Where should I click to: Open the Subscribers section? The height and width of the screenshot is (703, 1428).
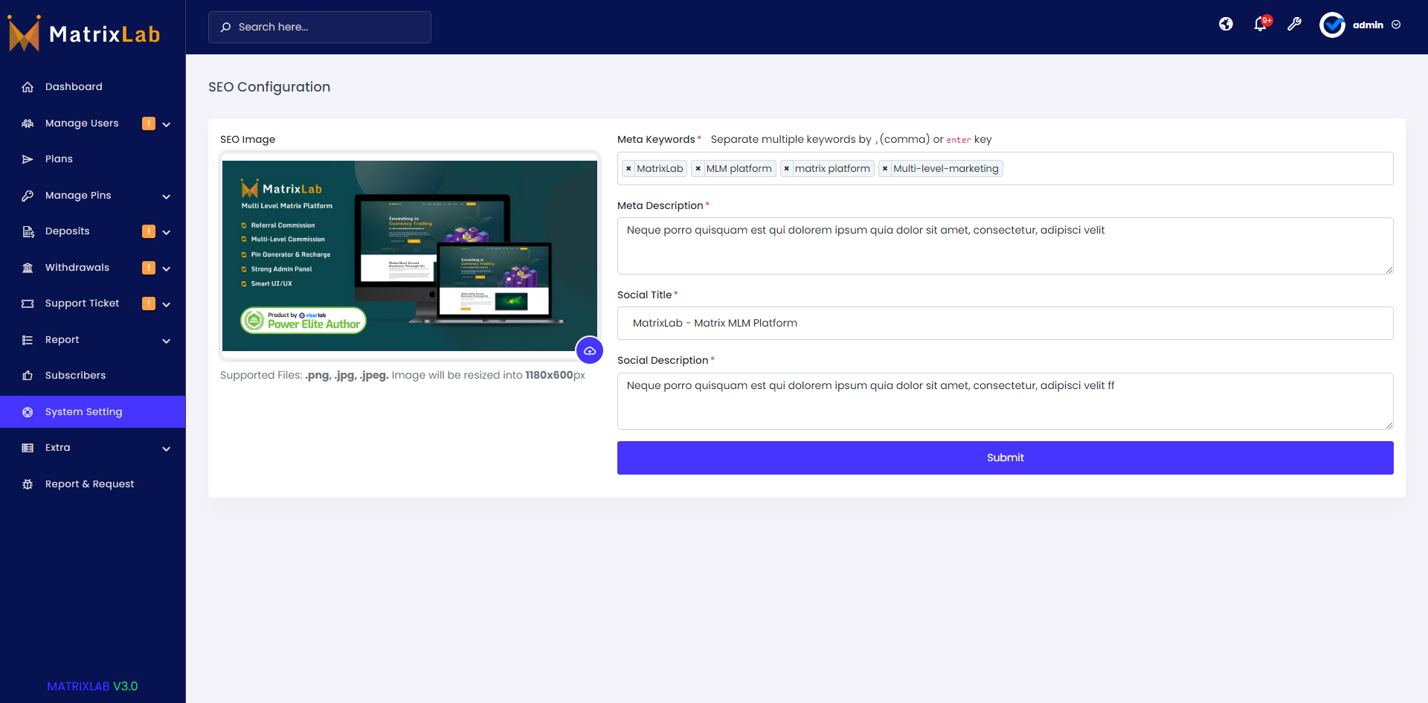point(75,375)
